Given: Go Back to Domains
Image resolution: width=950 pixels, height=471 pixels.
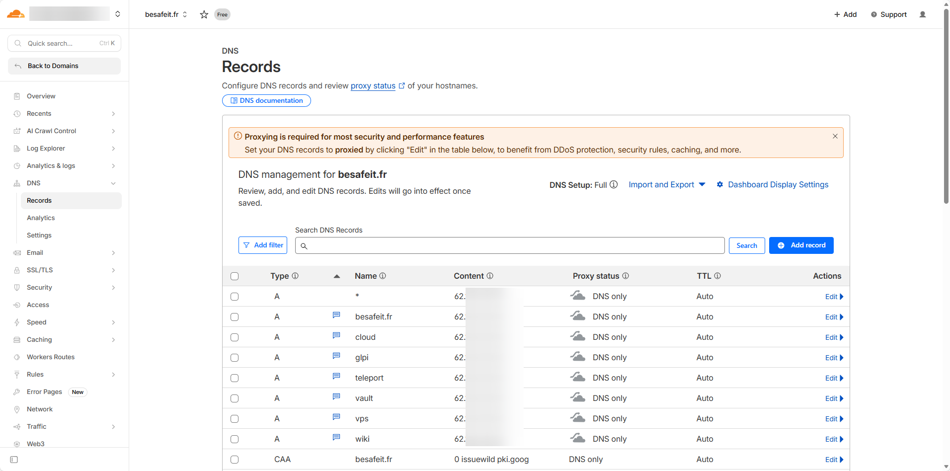Looking at the screenshot, I should pos(65,66).
